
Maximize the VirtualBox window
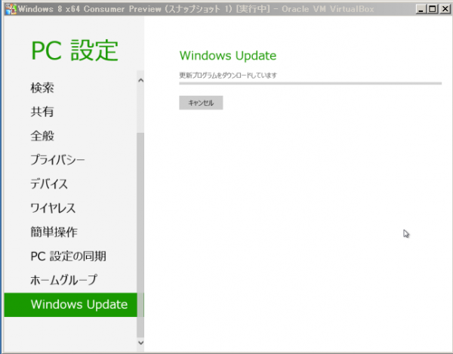[x=431, y=8]
